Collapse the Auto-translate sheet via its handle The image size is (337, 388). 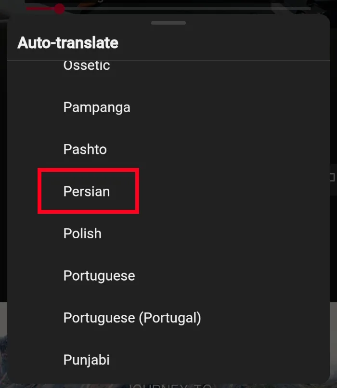coord(168,23)
